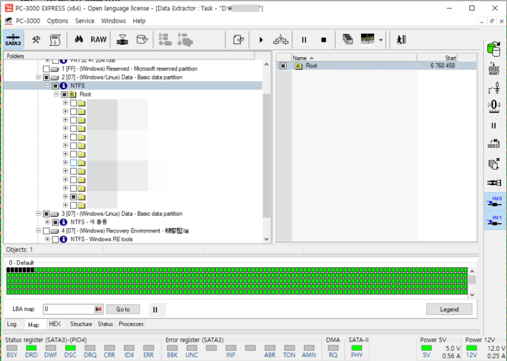
Task: Collapse the highlighted NTFS node
Action: pyautogui.click(x=47, y=86)
